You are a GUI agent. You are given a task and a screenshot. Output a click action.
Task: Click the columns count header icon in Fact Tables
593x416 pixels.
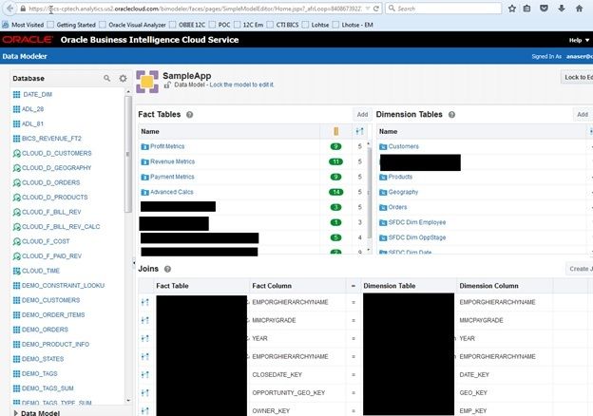click(x=335, y=131)
